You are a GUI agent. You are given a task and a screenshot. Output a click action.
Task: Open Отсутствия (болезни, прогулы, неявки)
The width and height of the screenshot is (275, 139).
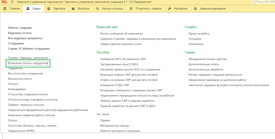click(32, 126)
